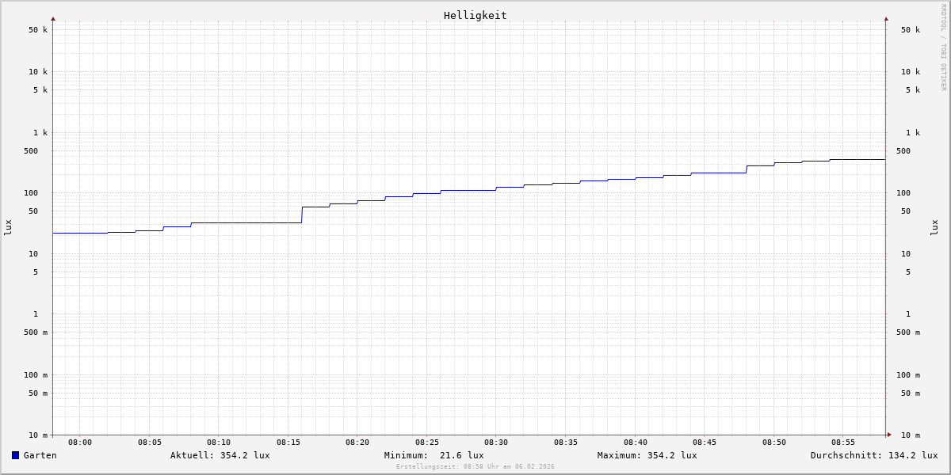The width and height of the screenshot is (951, 475).
Task: Click the 08:45 time axis label
Action: click(705, 443)
